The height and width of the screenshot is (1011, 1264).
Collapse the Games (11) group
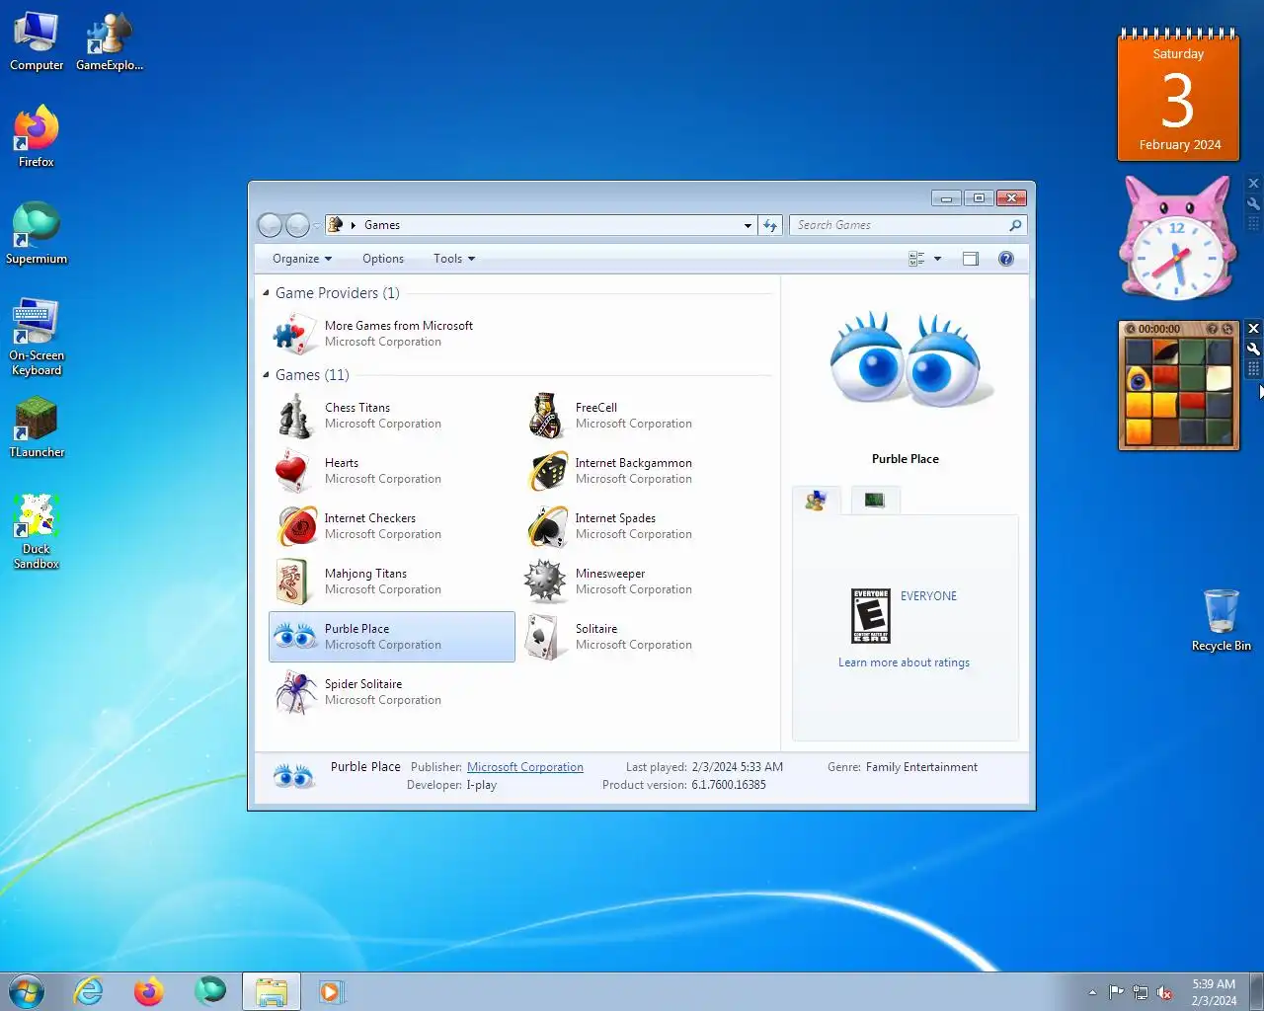pyautogui.click(x=266, y=375)
